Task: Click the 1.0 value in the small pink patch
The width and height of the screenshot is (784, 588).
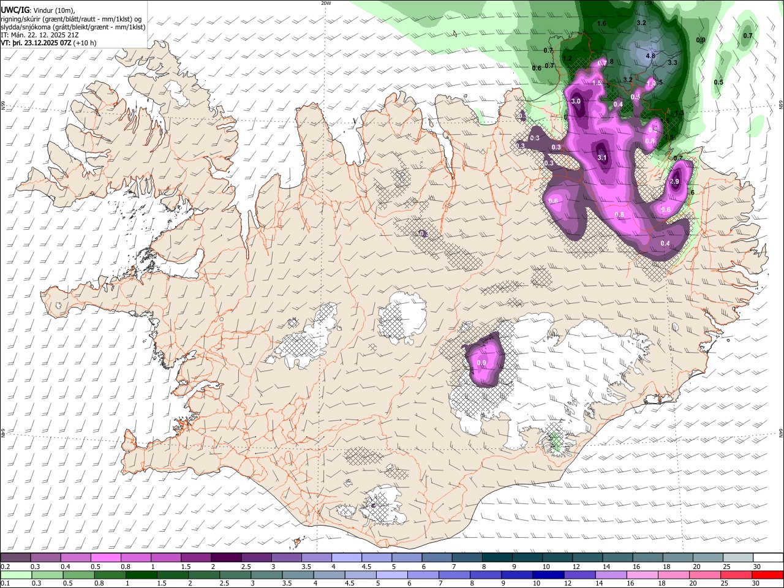Action: point(651,83)
